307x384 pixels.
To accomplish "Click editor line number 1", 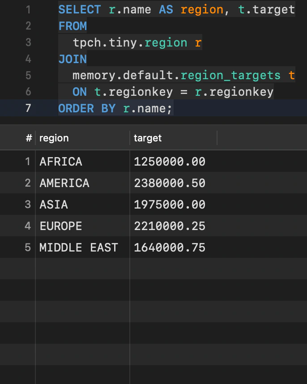I will (28, 10).
